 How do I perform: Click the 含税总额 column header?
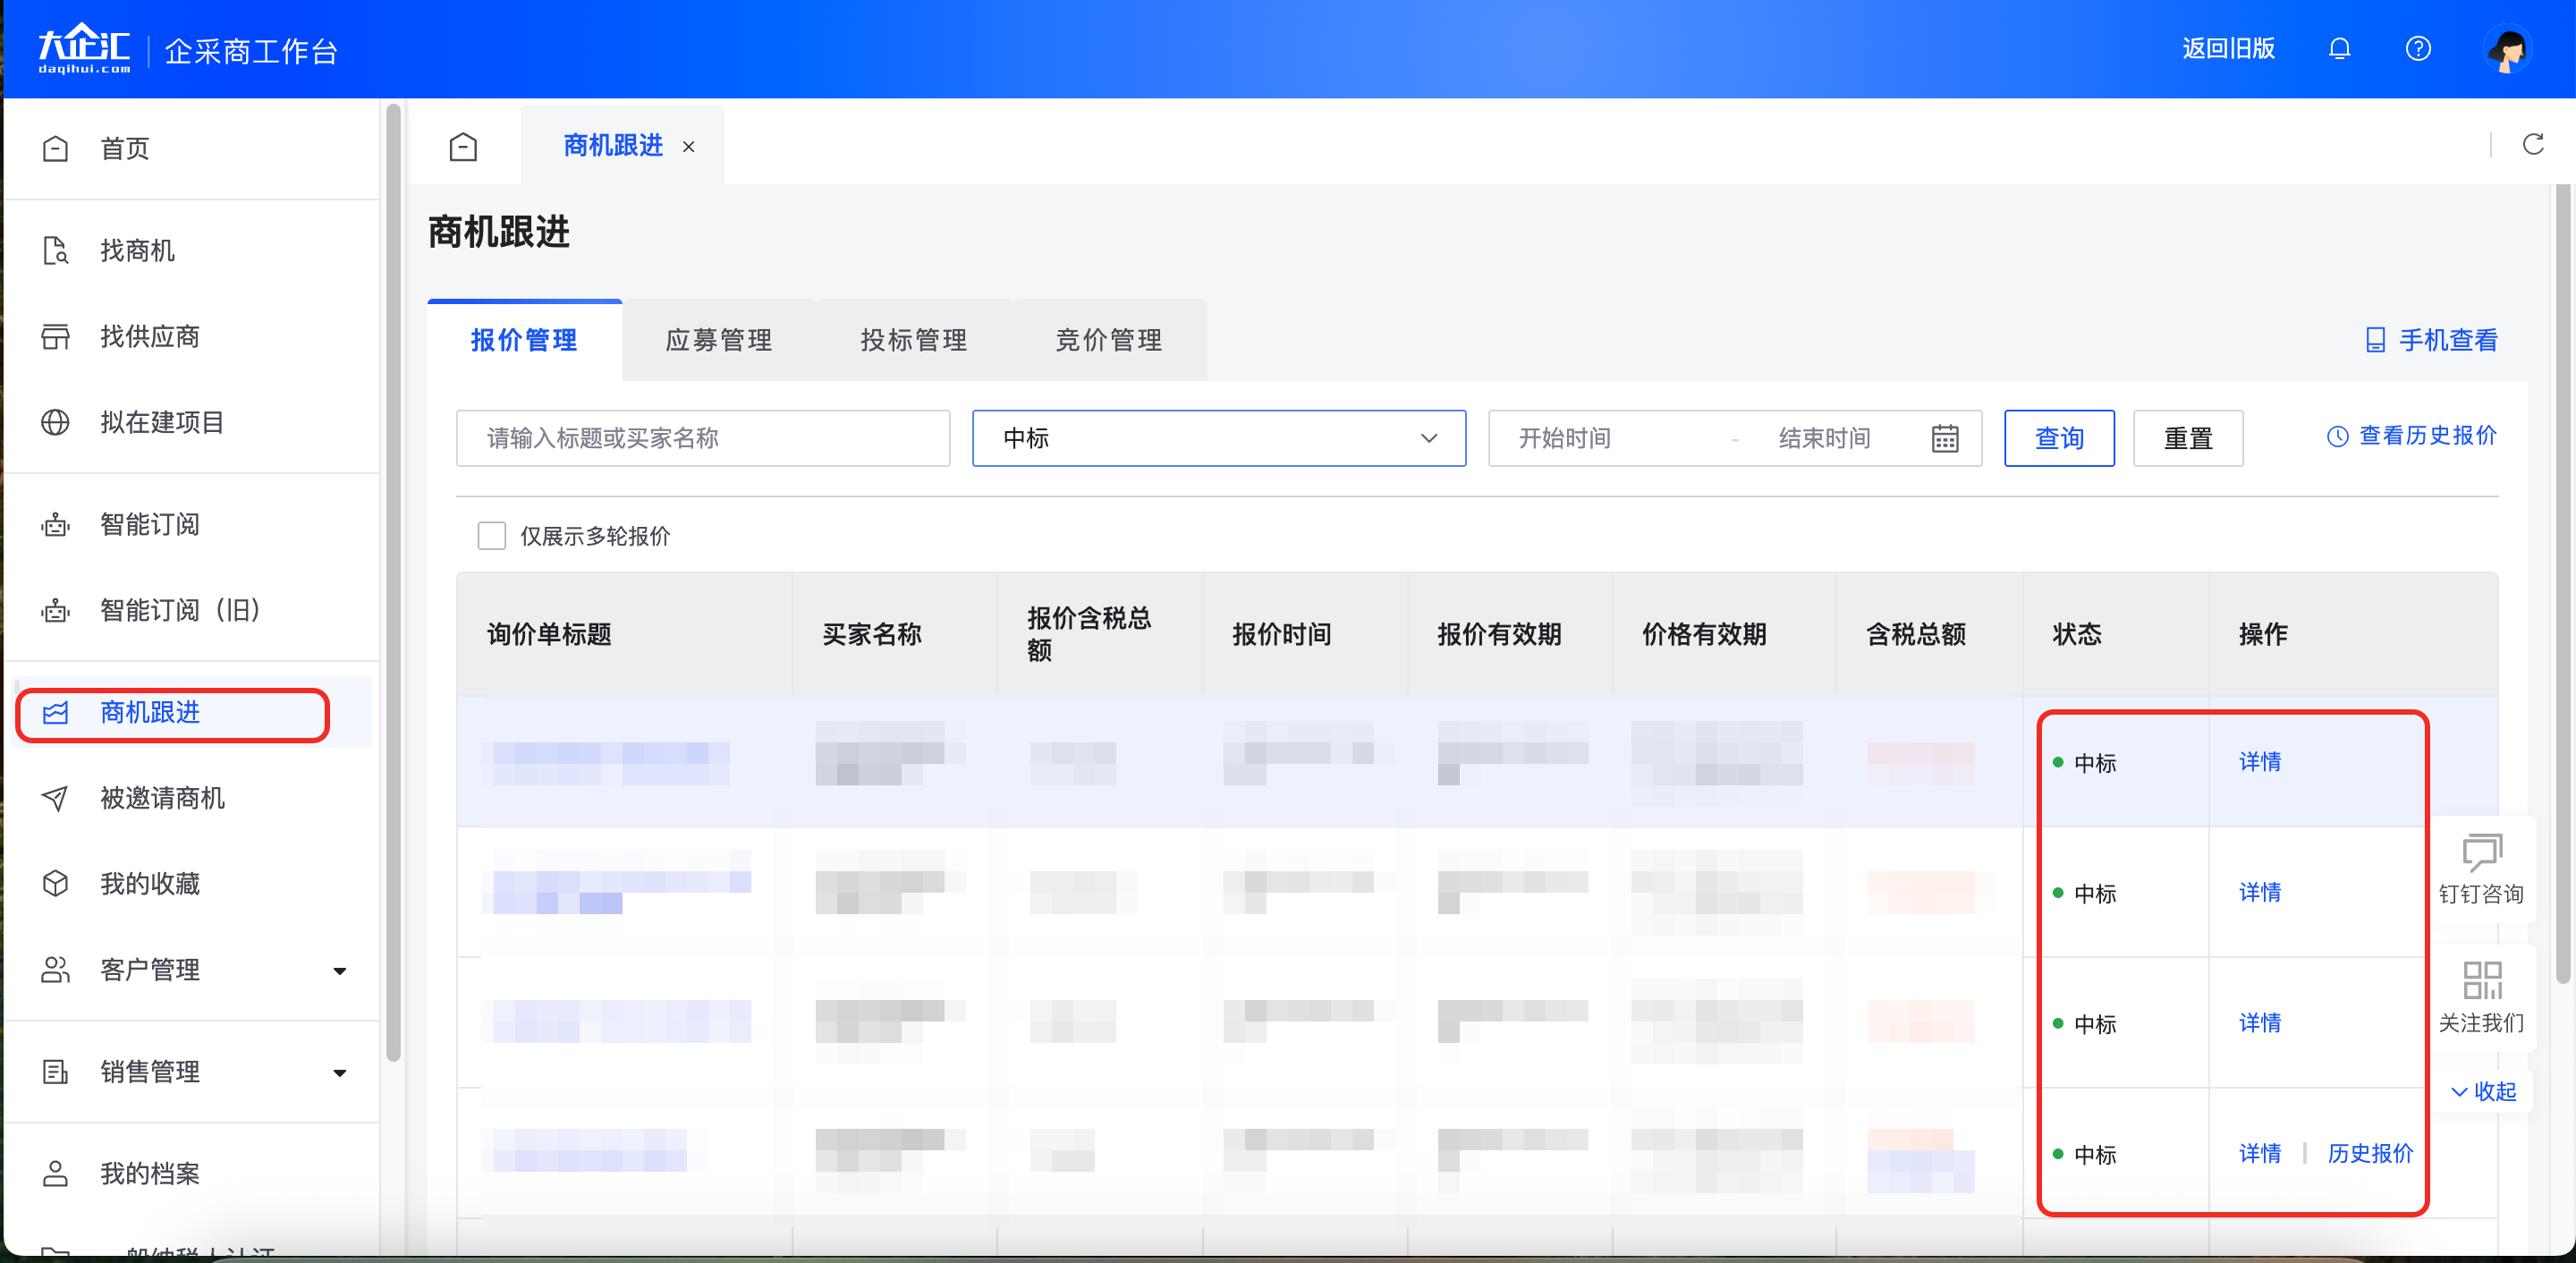pyautogui.click(x=1916, y=634)
